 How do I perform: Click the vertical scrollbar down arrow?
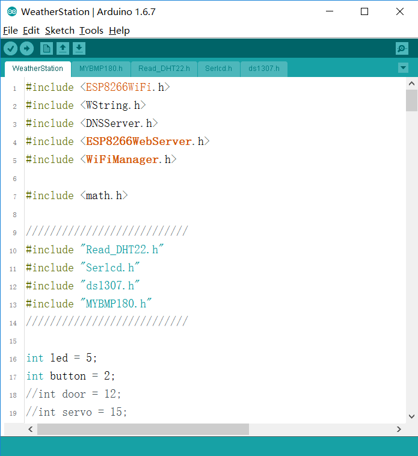[x=411, y=416]
